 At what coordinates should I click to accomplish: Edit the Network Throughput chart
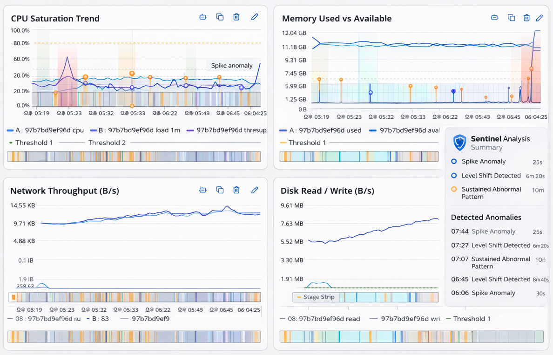pos(255,190)
